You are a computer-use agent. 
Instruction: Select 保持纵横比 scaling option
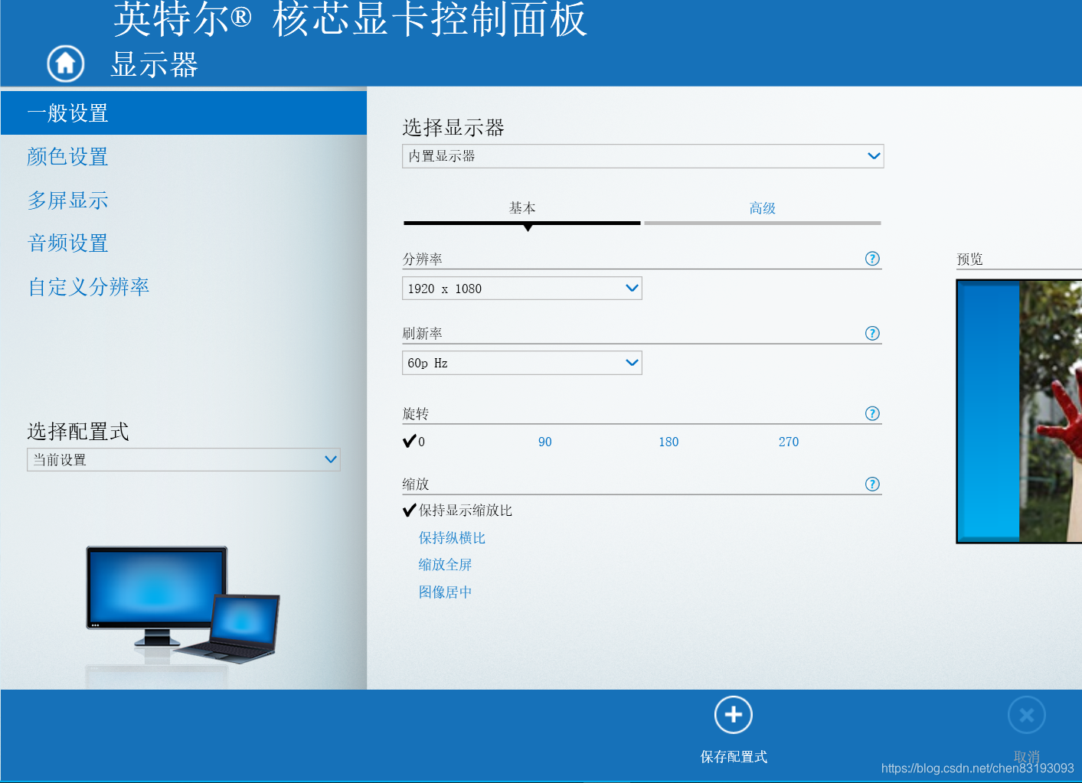[x=452, y=538]
